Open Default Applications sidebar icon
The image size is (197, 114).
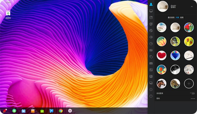point(151,18)
